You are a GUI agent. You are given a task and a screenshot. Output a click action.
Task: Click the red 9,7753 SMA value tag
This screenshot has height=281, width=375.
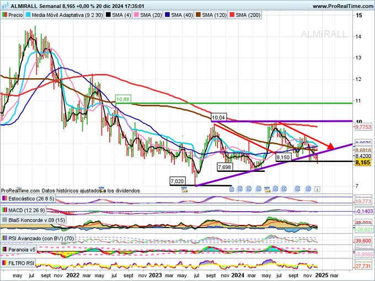(363, 127)
